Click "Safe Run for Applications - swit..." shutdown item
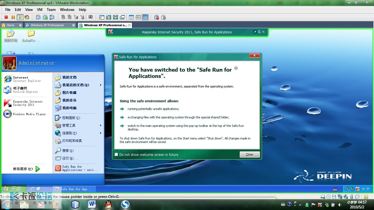 tap(76, 168)
